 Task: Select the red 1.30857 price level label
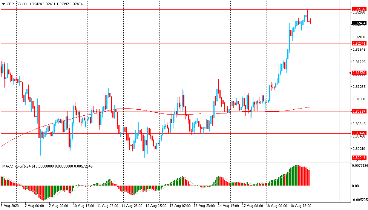[359, 112]
